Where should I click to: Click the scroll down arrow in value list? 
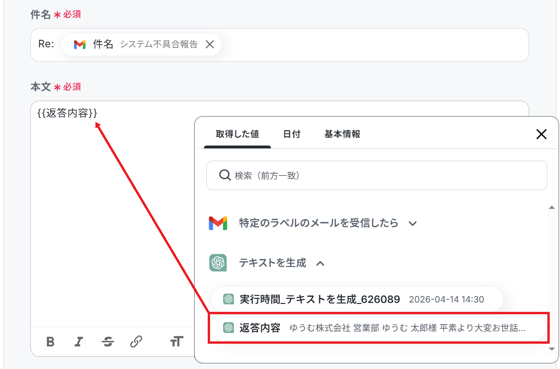[552, 349]
